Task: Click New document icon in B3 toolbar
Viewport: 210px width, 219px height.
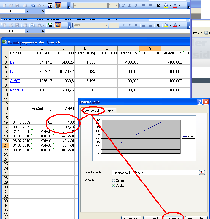Action: pos(5,5)
